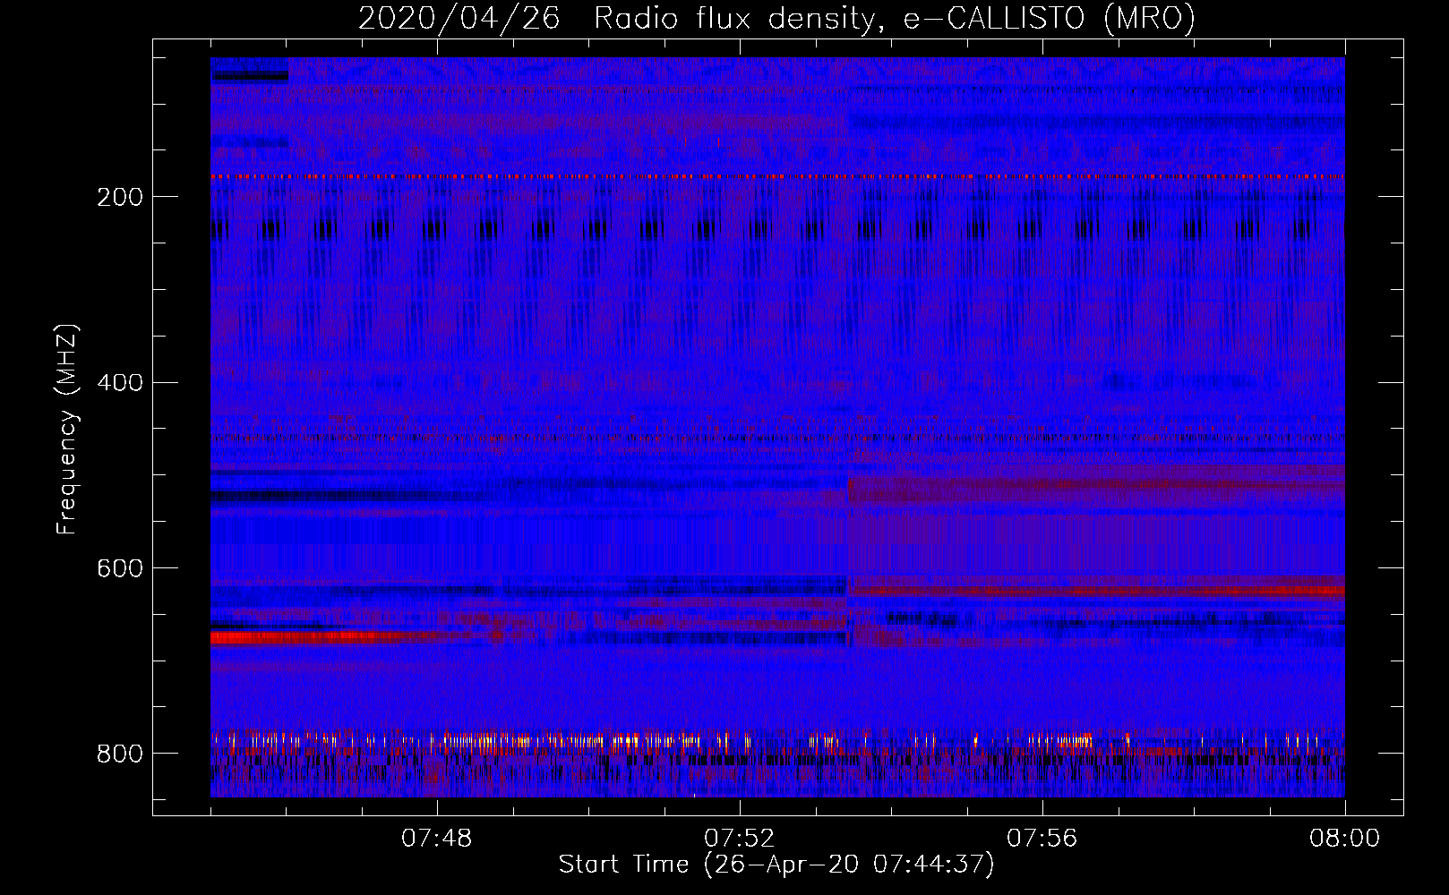Click the 'Start Time (26-Apr-20 07:44:37)' x-axis label
This screenshot has height=895, width=1449.
776,865
